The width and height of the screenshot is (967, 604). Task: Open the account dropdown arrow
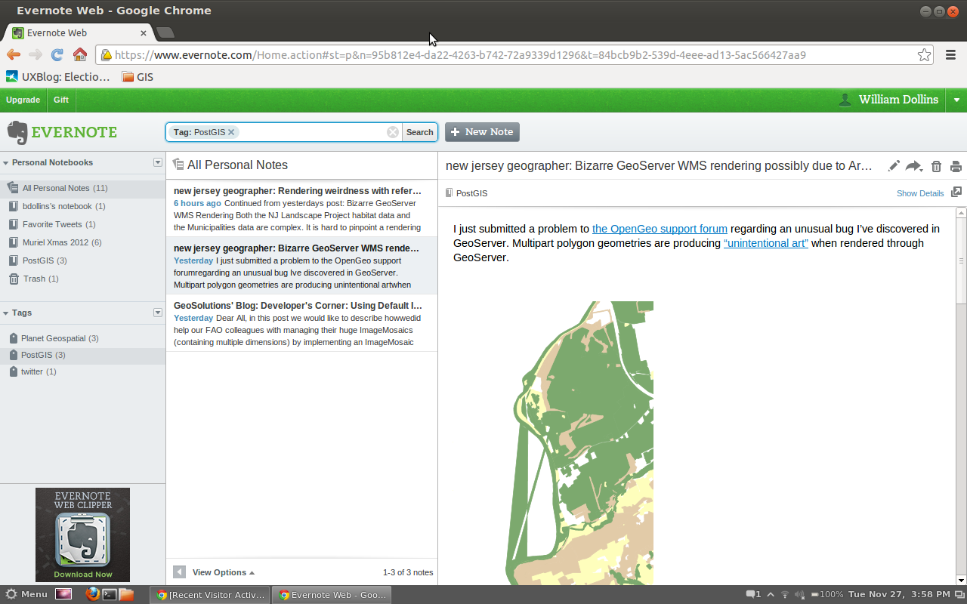[x=957, y=100]
